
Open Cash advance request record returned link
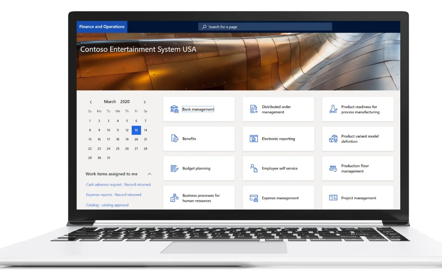pos(118,184)
